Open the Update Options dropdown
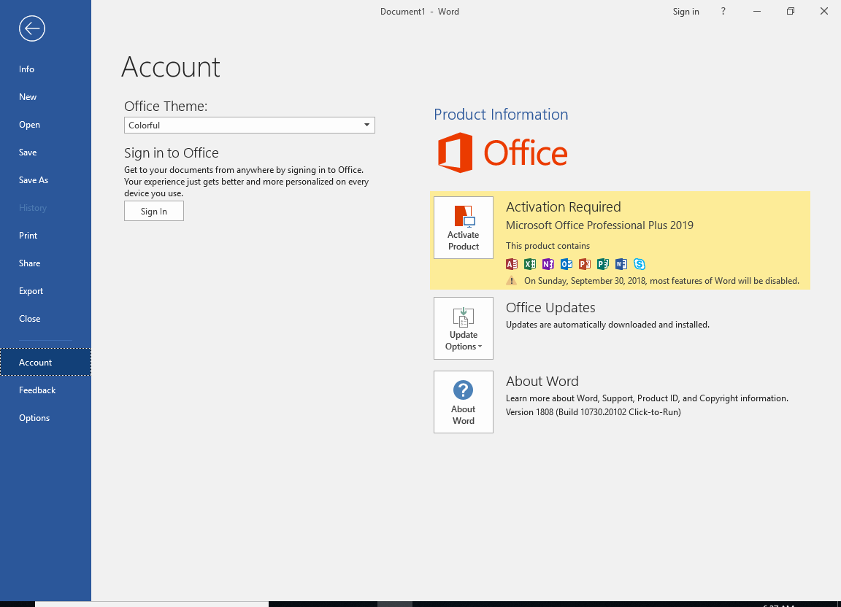Image resolution: width=841 pixels, height=607 pixels. [464, 328]
